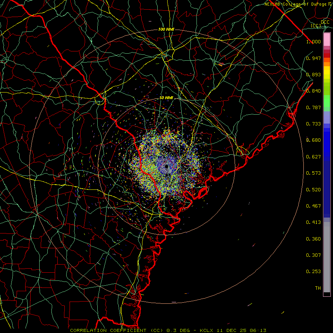Click the [CC] legend unit label

(x=316, y=26)
